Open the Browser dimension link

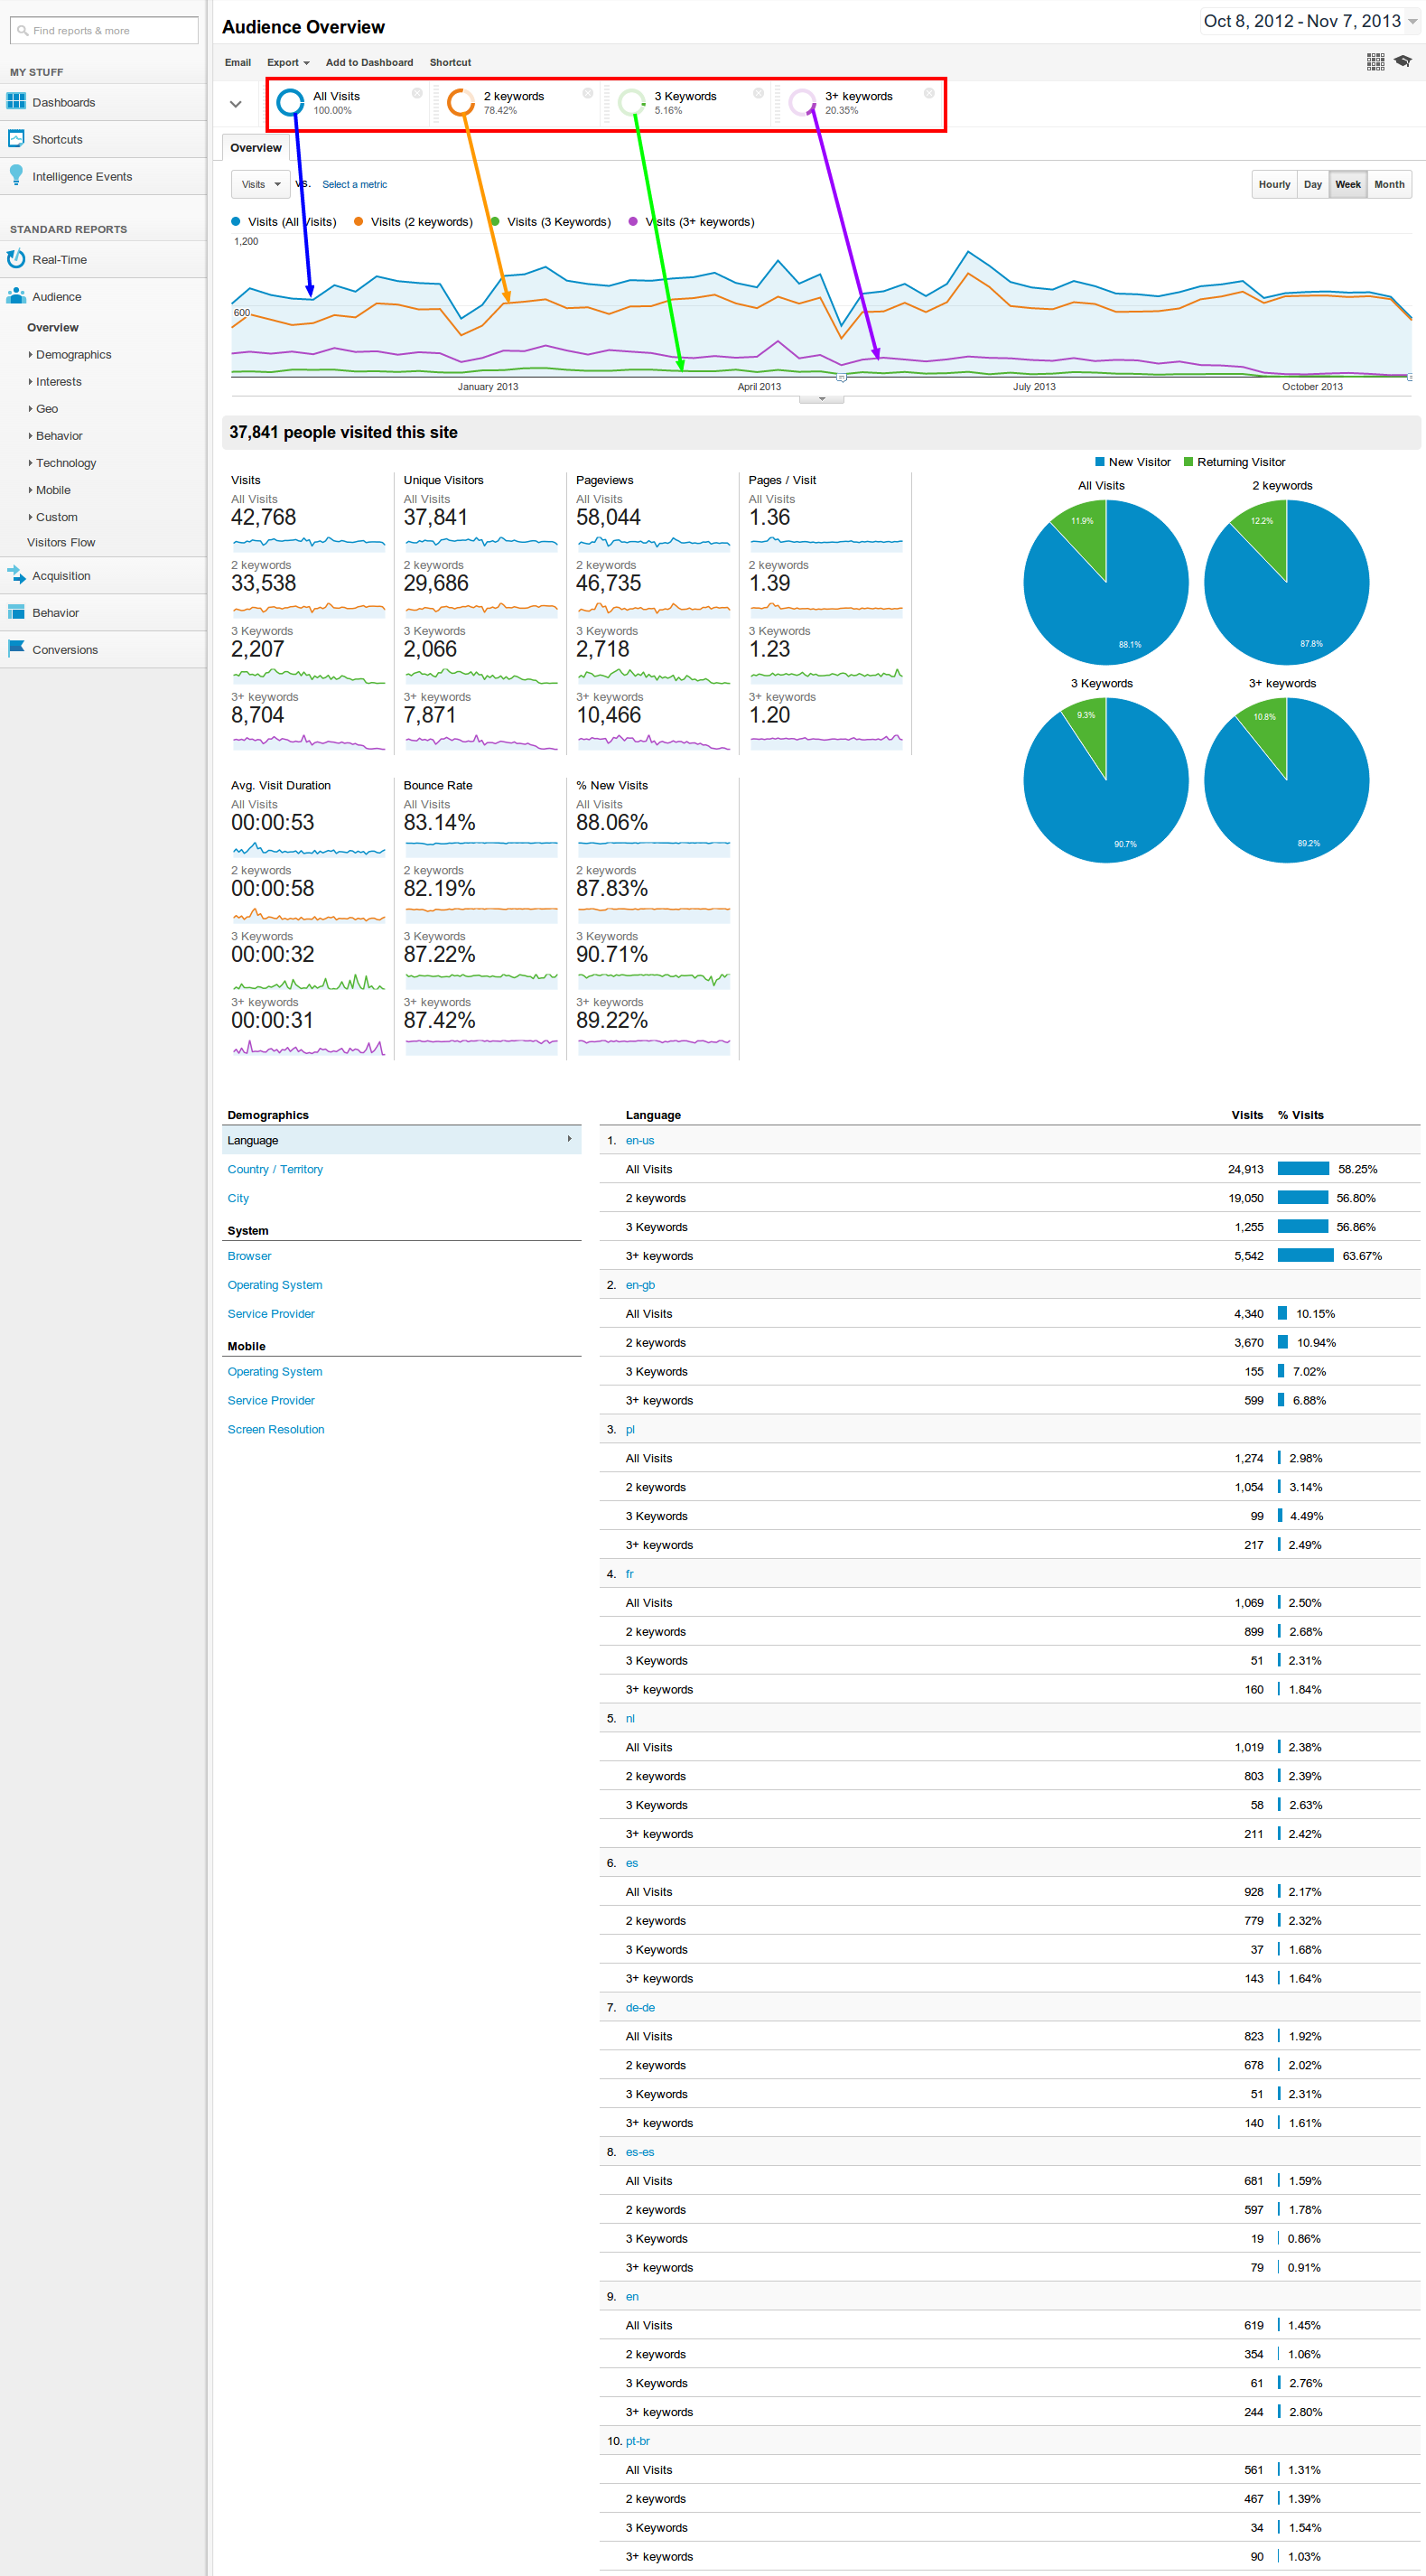pyautogui.click(x=249, y=1256)
